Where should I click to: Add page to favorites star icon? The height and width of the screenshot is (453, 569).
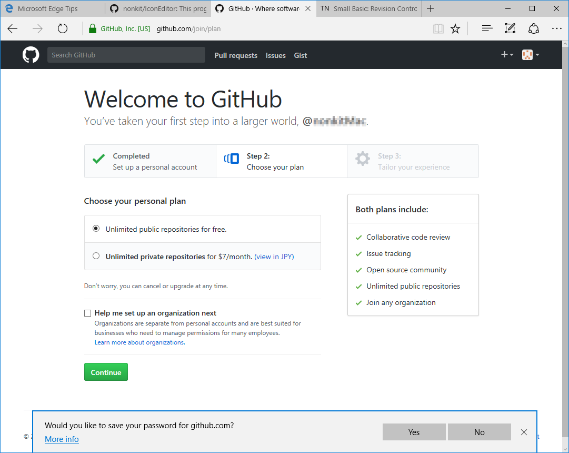click(x=455, y=28)
